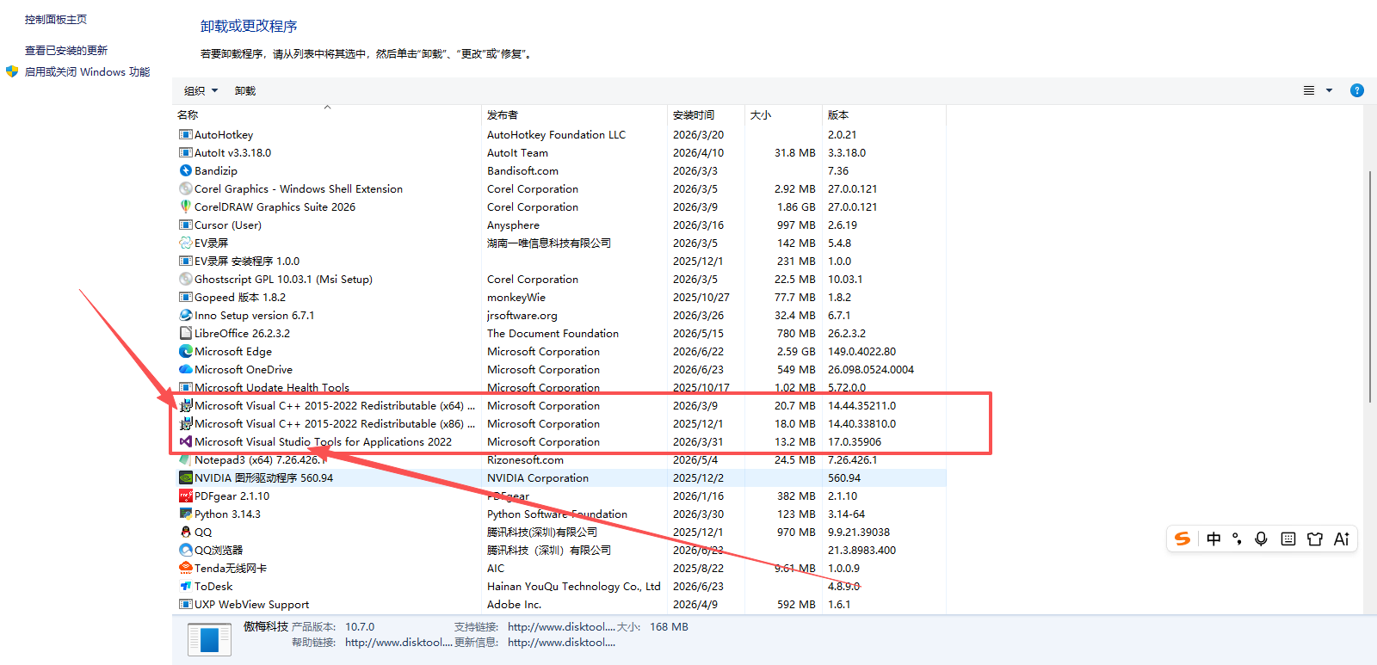Click the Microsoft Edge icon

click(185, 351)
